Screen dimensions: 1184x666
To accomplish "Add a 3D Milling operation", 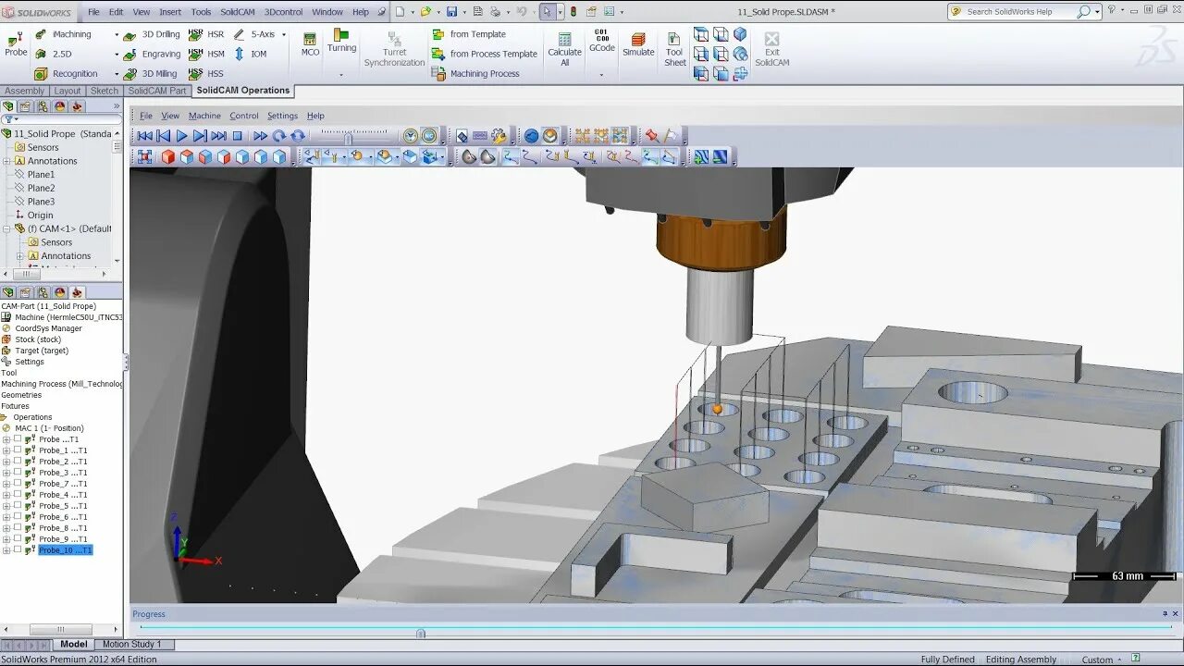I will coord(150,74).
